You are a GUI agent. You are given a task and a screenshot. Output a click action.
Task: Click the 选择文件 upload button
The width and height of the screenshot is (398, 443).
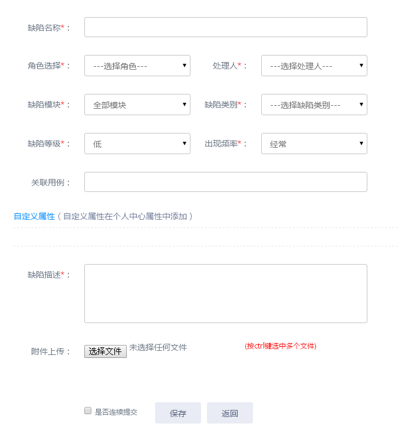106,351
